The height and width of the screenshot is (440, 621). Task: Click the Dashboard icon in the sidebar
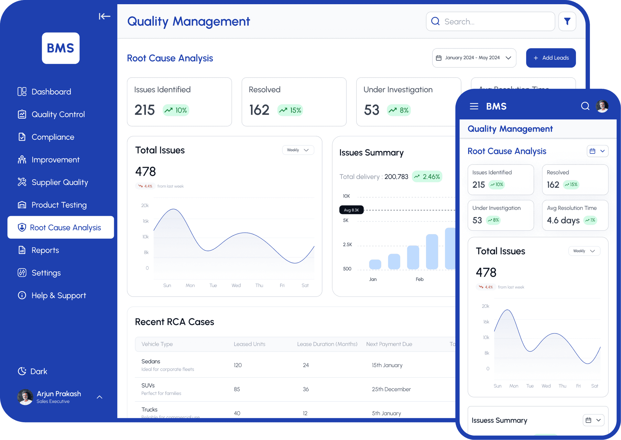22,92
